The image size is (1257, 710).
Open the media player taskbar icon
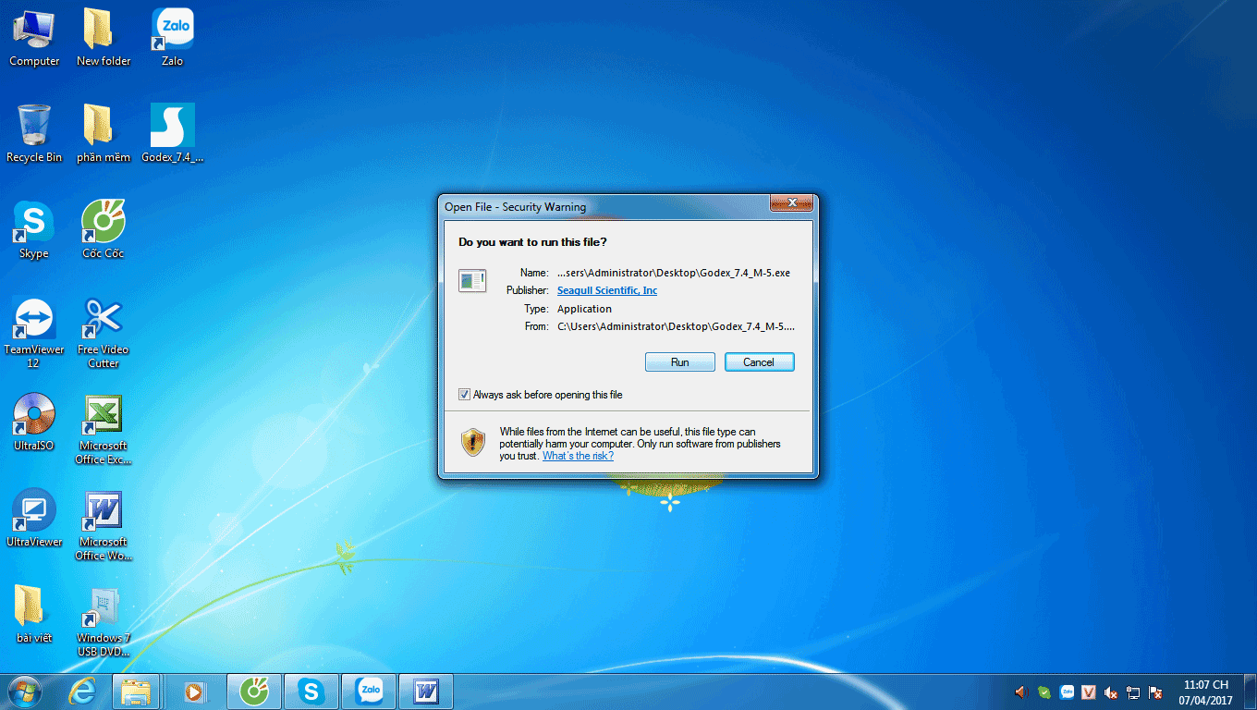click(x=194, y=692)
